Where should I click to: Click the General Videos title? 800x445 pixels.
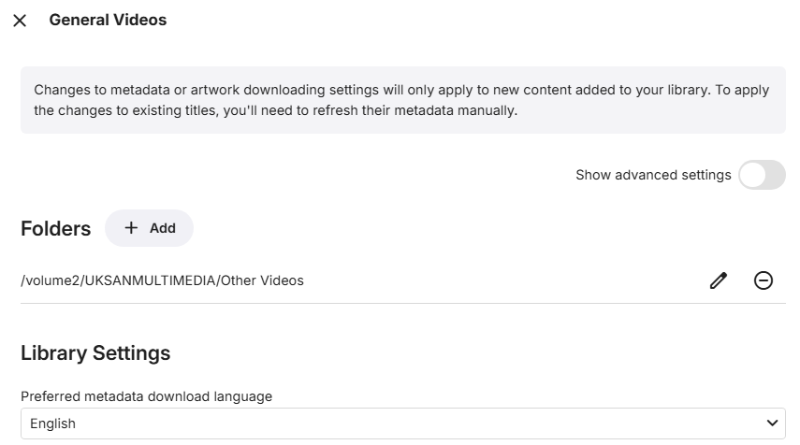pos(108,20)
